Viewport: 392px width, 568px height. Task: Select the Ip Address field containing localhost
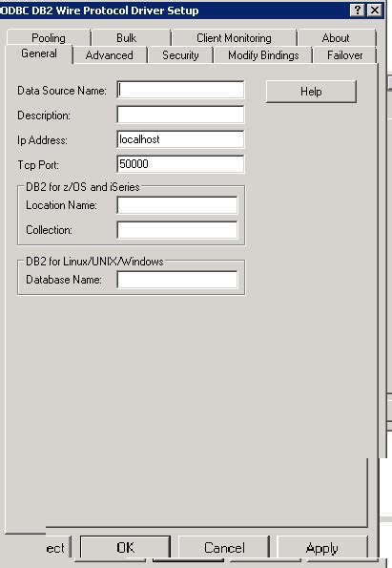[180, 139]
